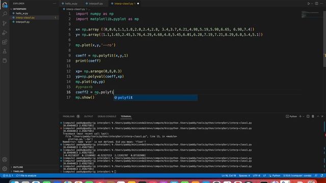Split the editor to the right
This screenshot has width=326, height=183.
click(x=316, y=4)
